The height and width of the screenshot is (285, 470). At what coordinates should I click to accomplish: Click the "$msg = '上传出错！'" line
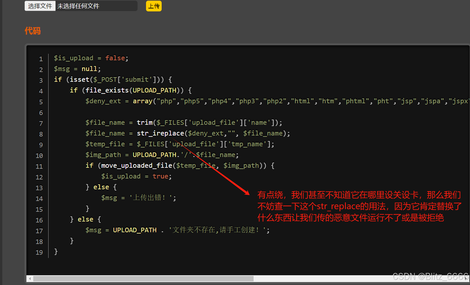139,198
